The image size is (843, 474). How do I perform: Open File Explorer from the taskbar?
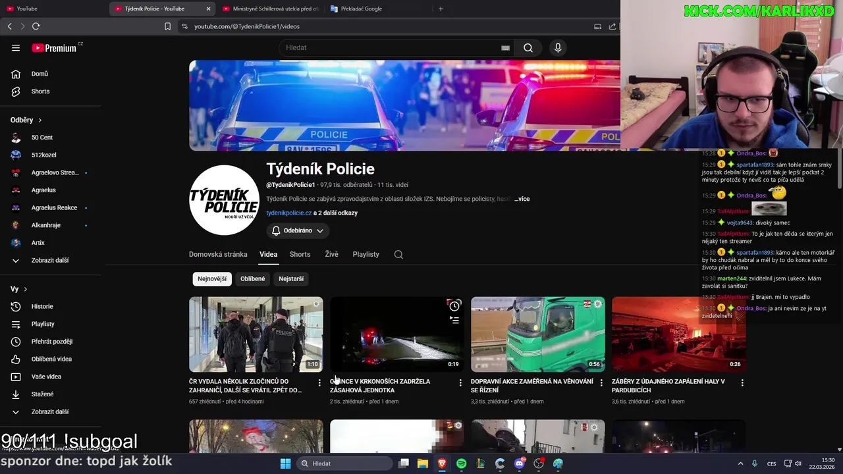pos(423,463)
